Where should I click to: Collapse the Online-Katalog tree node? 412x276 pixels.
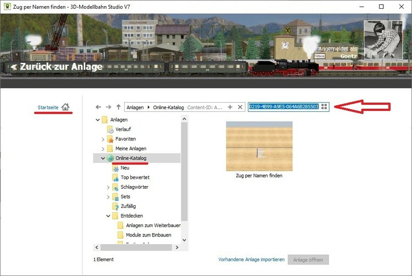[x=103, y=158]
